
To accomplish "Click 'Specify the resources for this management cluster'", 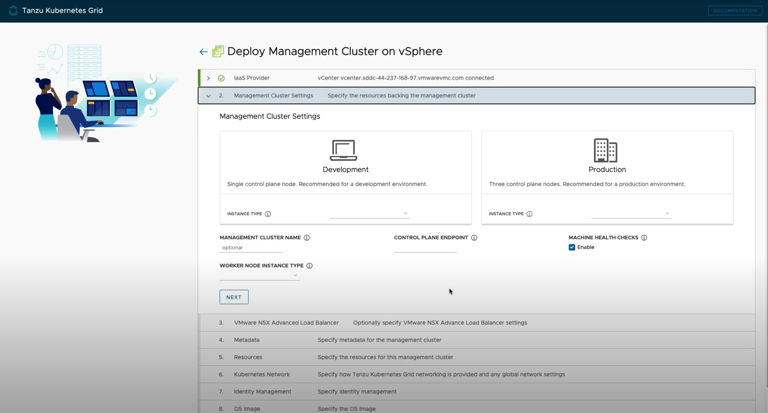I will tap(385, 357).
